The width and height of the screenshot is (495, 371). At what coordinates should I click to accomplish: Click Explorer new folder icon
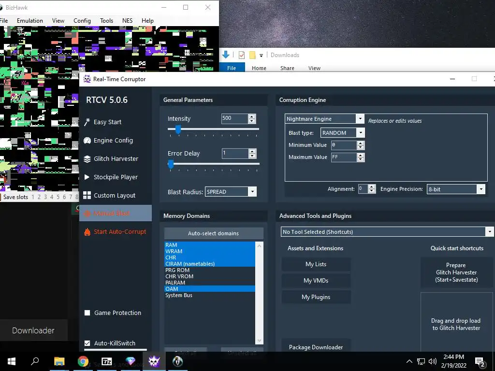pyautogui.click(x=252, y=55)
